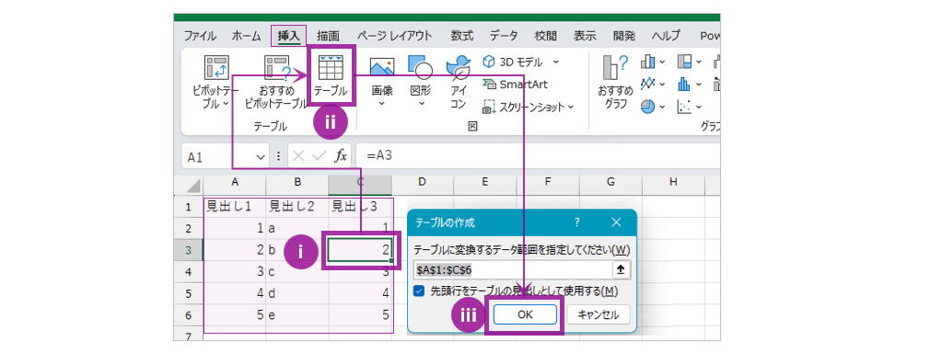This screenshot has width=930, height=353.
Task: Click the fx insert function icon
Action: coord(341,155)
